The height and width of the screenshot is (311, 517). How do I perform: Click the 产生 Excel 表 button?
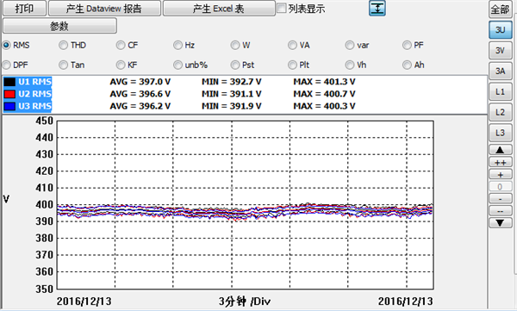pyautogui.click(x=219, y=9)
